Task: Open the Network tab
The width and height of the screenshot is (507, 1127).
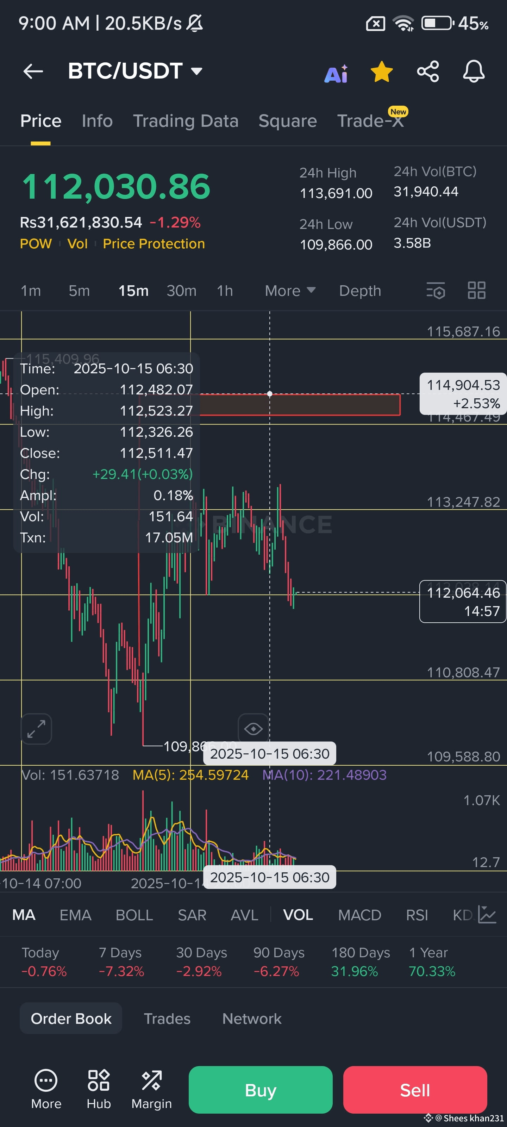Action: pos(252,1019)
